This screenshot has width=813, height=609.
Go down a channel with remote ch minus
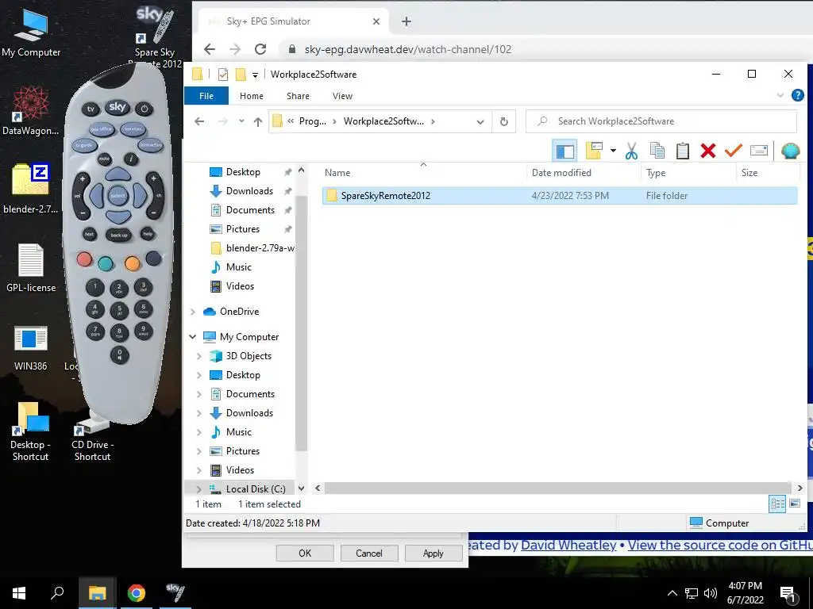point(154,212)
